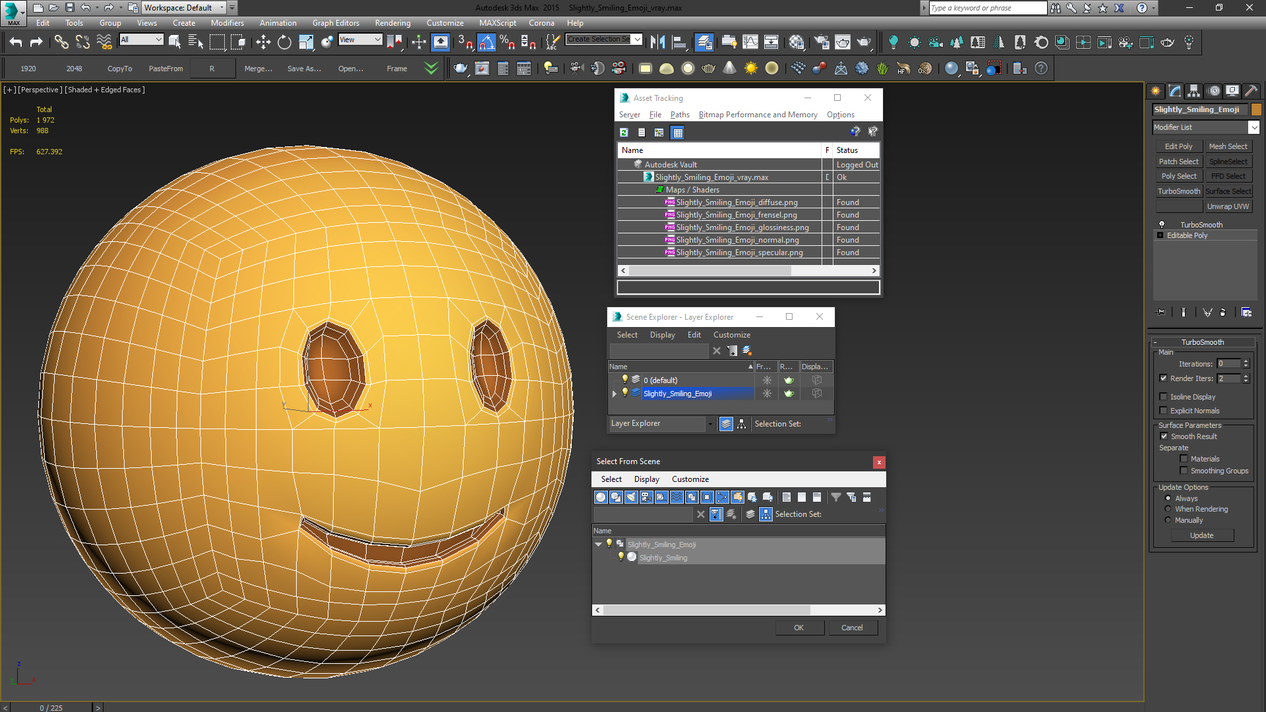Open the Graph Editors menu
This screenshot has width=1266, height=712.
coord(336,23)
